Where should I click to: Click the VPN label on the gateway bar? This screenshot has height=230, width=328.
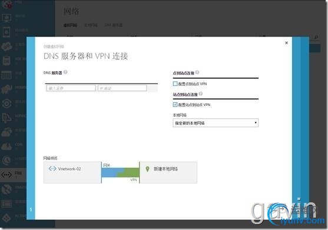click(134, 179)
